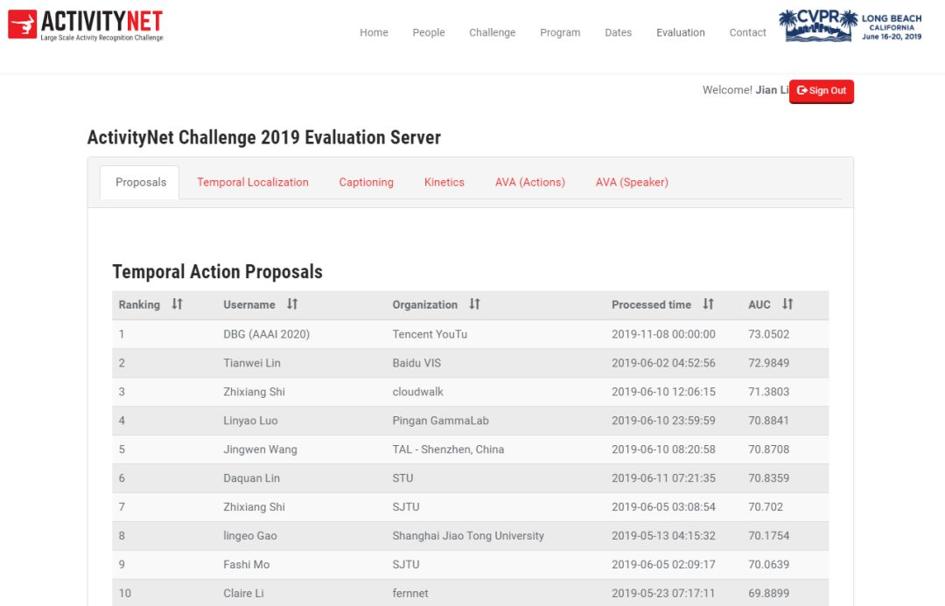
Task: Click AUC value 72.9849
Action: point(768,363)
